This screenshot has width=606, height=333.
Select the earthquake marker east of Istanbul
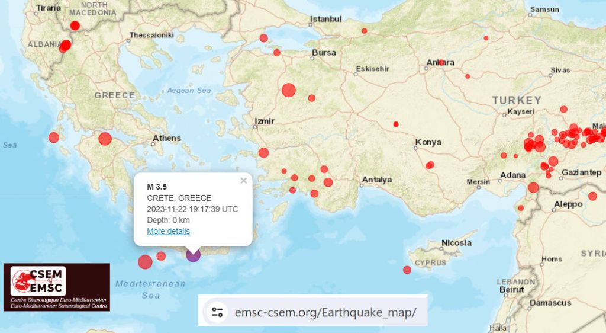pyautogui.click(x=364, y=31)
